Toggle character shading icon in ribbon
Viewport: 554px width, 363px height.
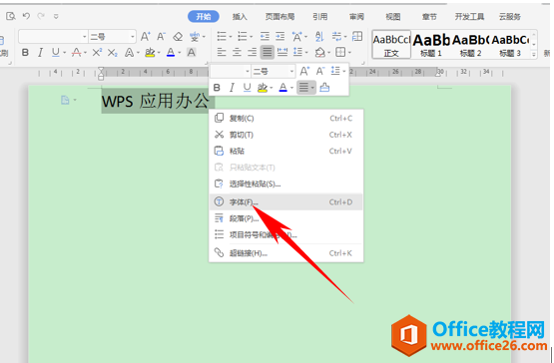pyautogui.click(x=191, y=53)
